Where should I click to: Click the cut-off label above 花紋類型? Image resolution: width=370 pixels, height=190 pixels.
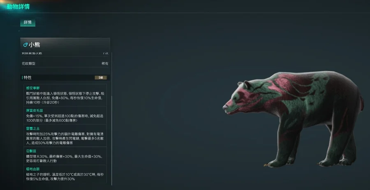click(x=32, y=53)
